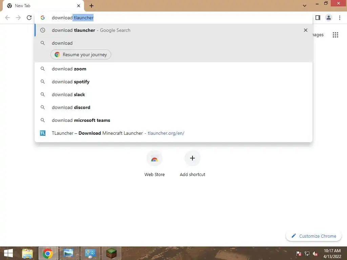This screenshot has width=347, height=260.
Task: Click the Add shortcut plus icon
Action: (x=192, y=158)
